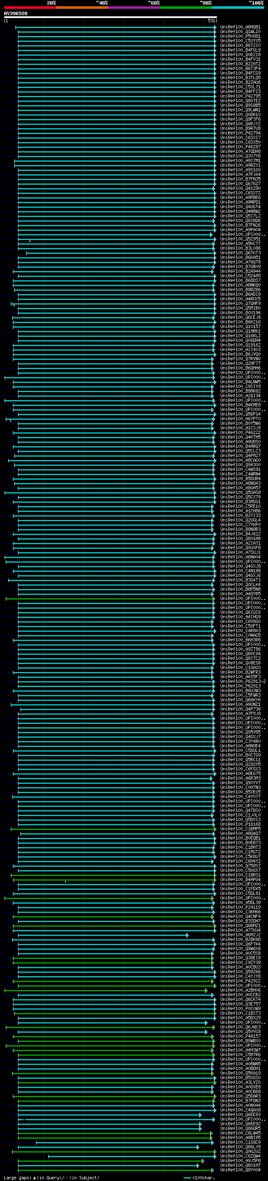Click the yellow triangle in the Large gaps legend
This screenshot has width=268, height=1181.
[34, 1177]
